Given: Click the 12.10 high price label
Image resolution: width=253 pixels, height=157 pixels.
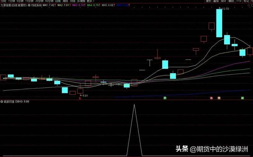Looking at the screenshot, I should tap(225, 9).
